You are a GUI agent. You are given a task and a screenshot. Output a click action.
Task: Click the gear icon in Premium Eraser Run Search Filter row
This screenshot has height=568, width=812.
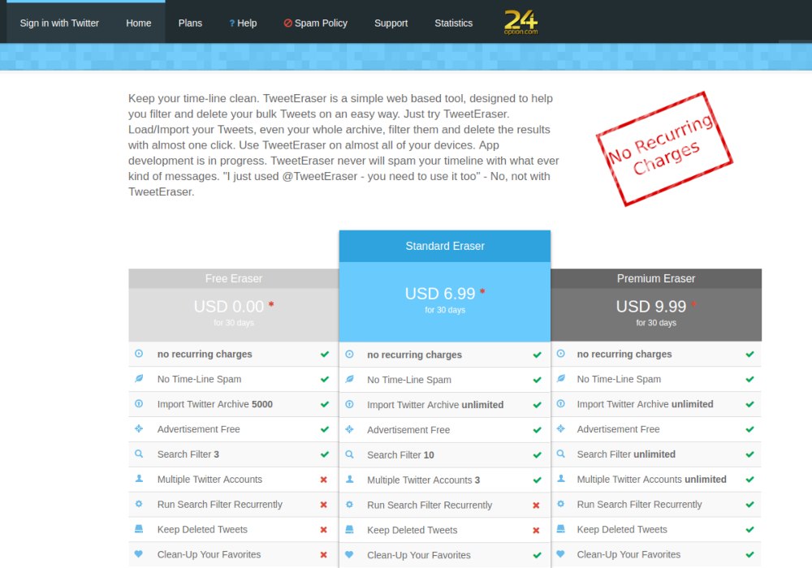(561, 503)
